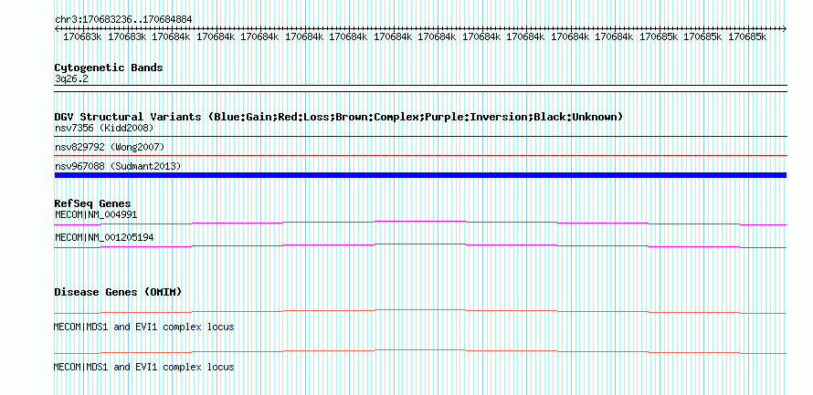Select the first orange OMIM gene line
Image resolution: width=813 pixels, height=395 pixels.
(x=420, y=312)
